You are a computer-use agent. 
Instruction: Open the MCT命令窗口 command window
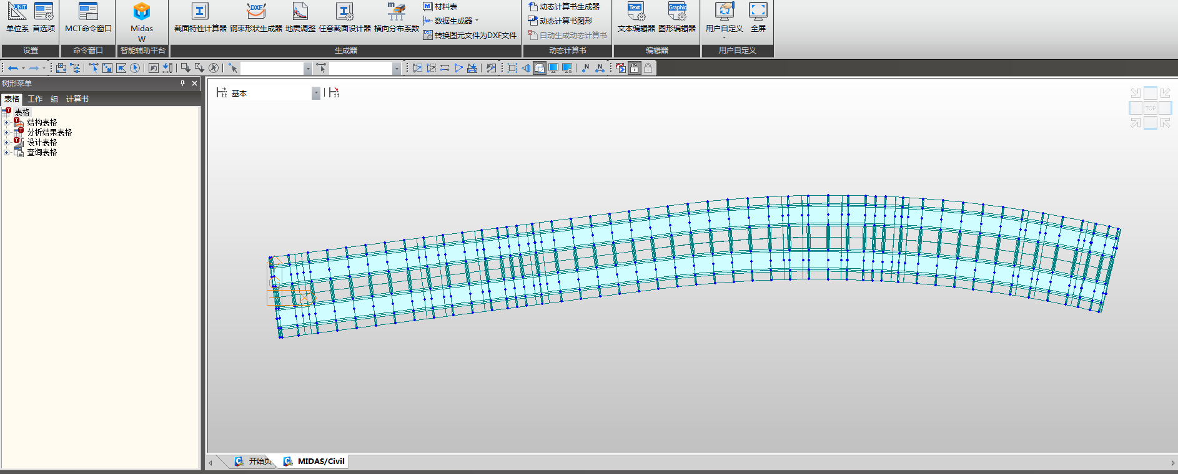click(88, 17)
